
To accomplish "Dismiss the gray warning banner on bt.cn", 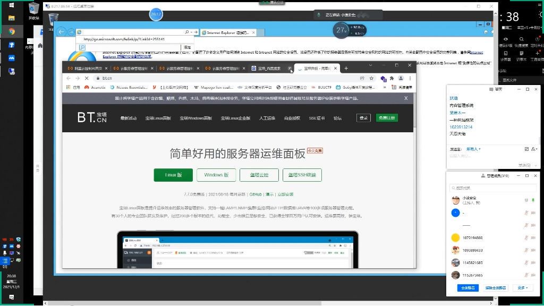I will [x=406, y=98].
